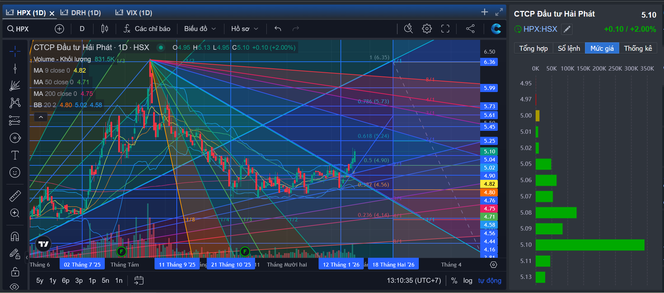Image resolution: width=664 pixels, height=293 pixels.
Task: Set range to 1p
Action: [92, 281]
